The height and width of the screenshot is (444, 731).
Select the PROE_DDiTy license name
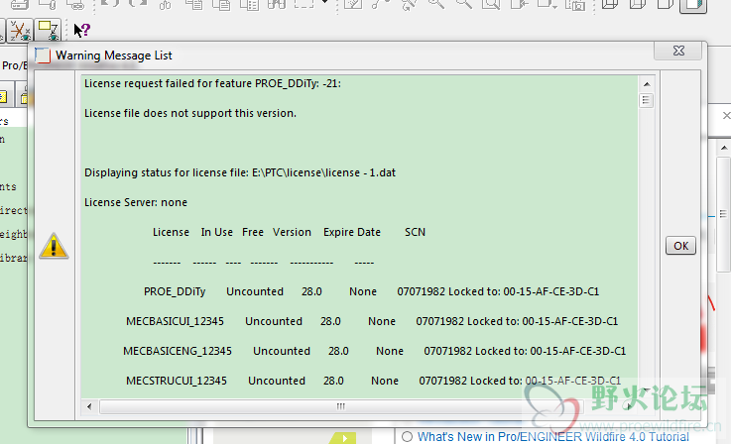click(x=175, y=291)
